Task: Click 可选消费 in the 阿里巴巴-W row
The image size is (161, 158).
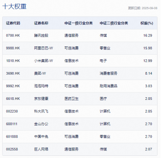Action: pos(72,48)
